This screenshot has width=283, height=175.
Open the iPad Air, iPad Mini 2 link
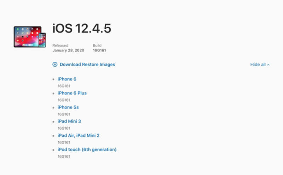81,135
